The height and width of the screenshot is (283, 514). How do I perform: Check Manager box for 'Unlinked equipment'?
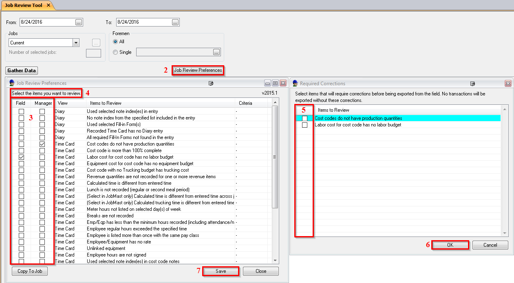(42, 248)
